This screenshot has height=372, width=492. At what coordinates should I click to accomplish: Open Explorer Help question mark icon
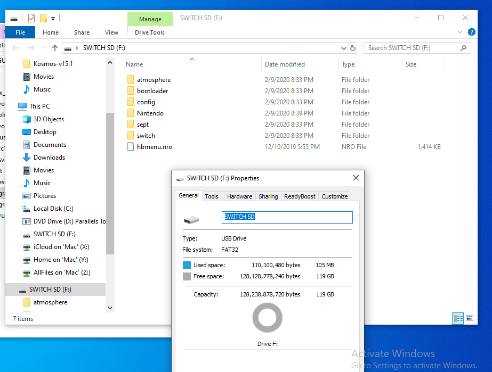(471, 32)
